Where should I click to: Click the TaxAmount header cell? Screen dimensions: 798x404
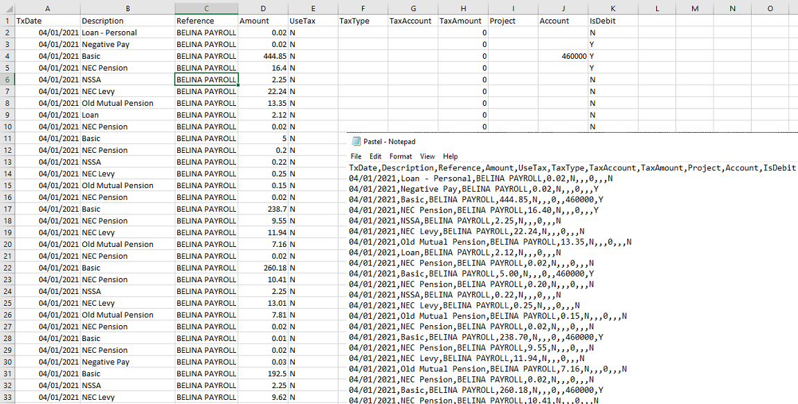(463, 21)
